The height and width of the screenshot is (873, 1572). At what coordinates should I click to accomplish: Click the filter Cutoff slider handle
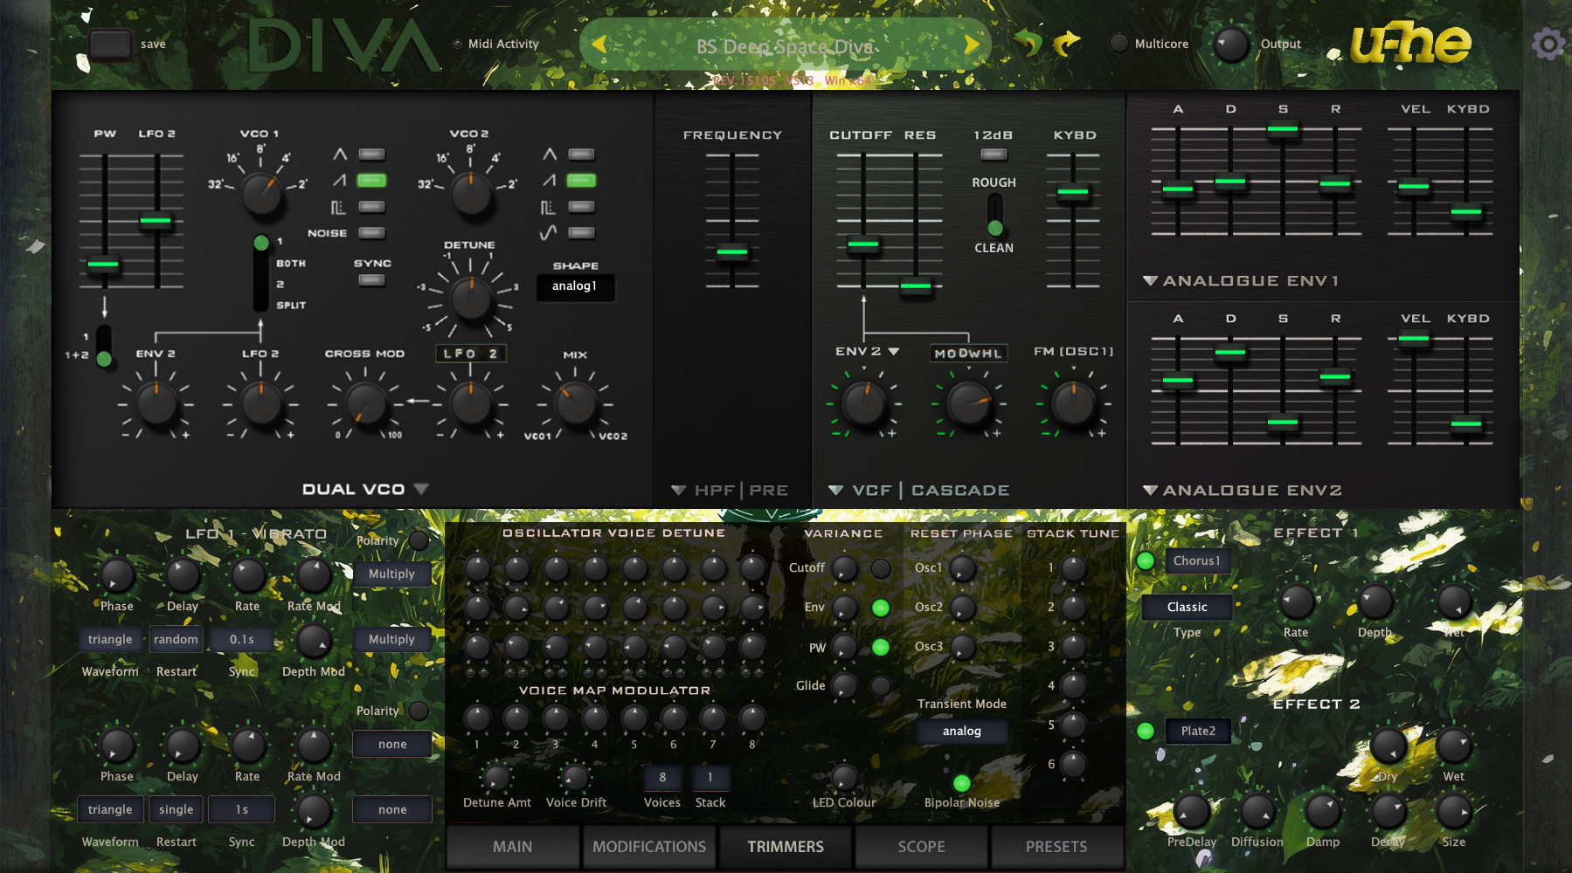(863, 244)
